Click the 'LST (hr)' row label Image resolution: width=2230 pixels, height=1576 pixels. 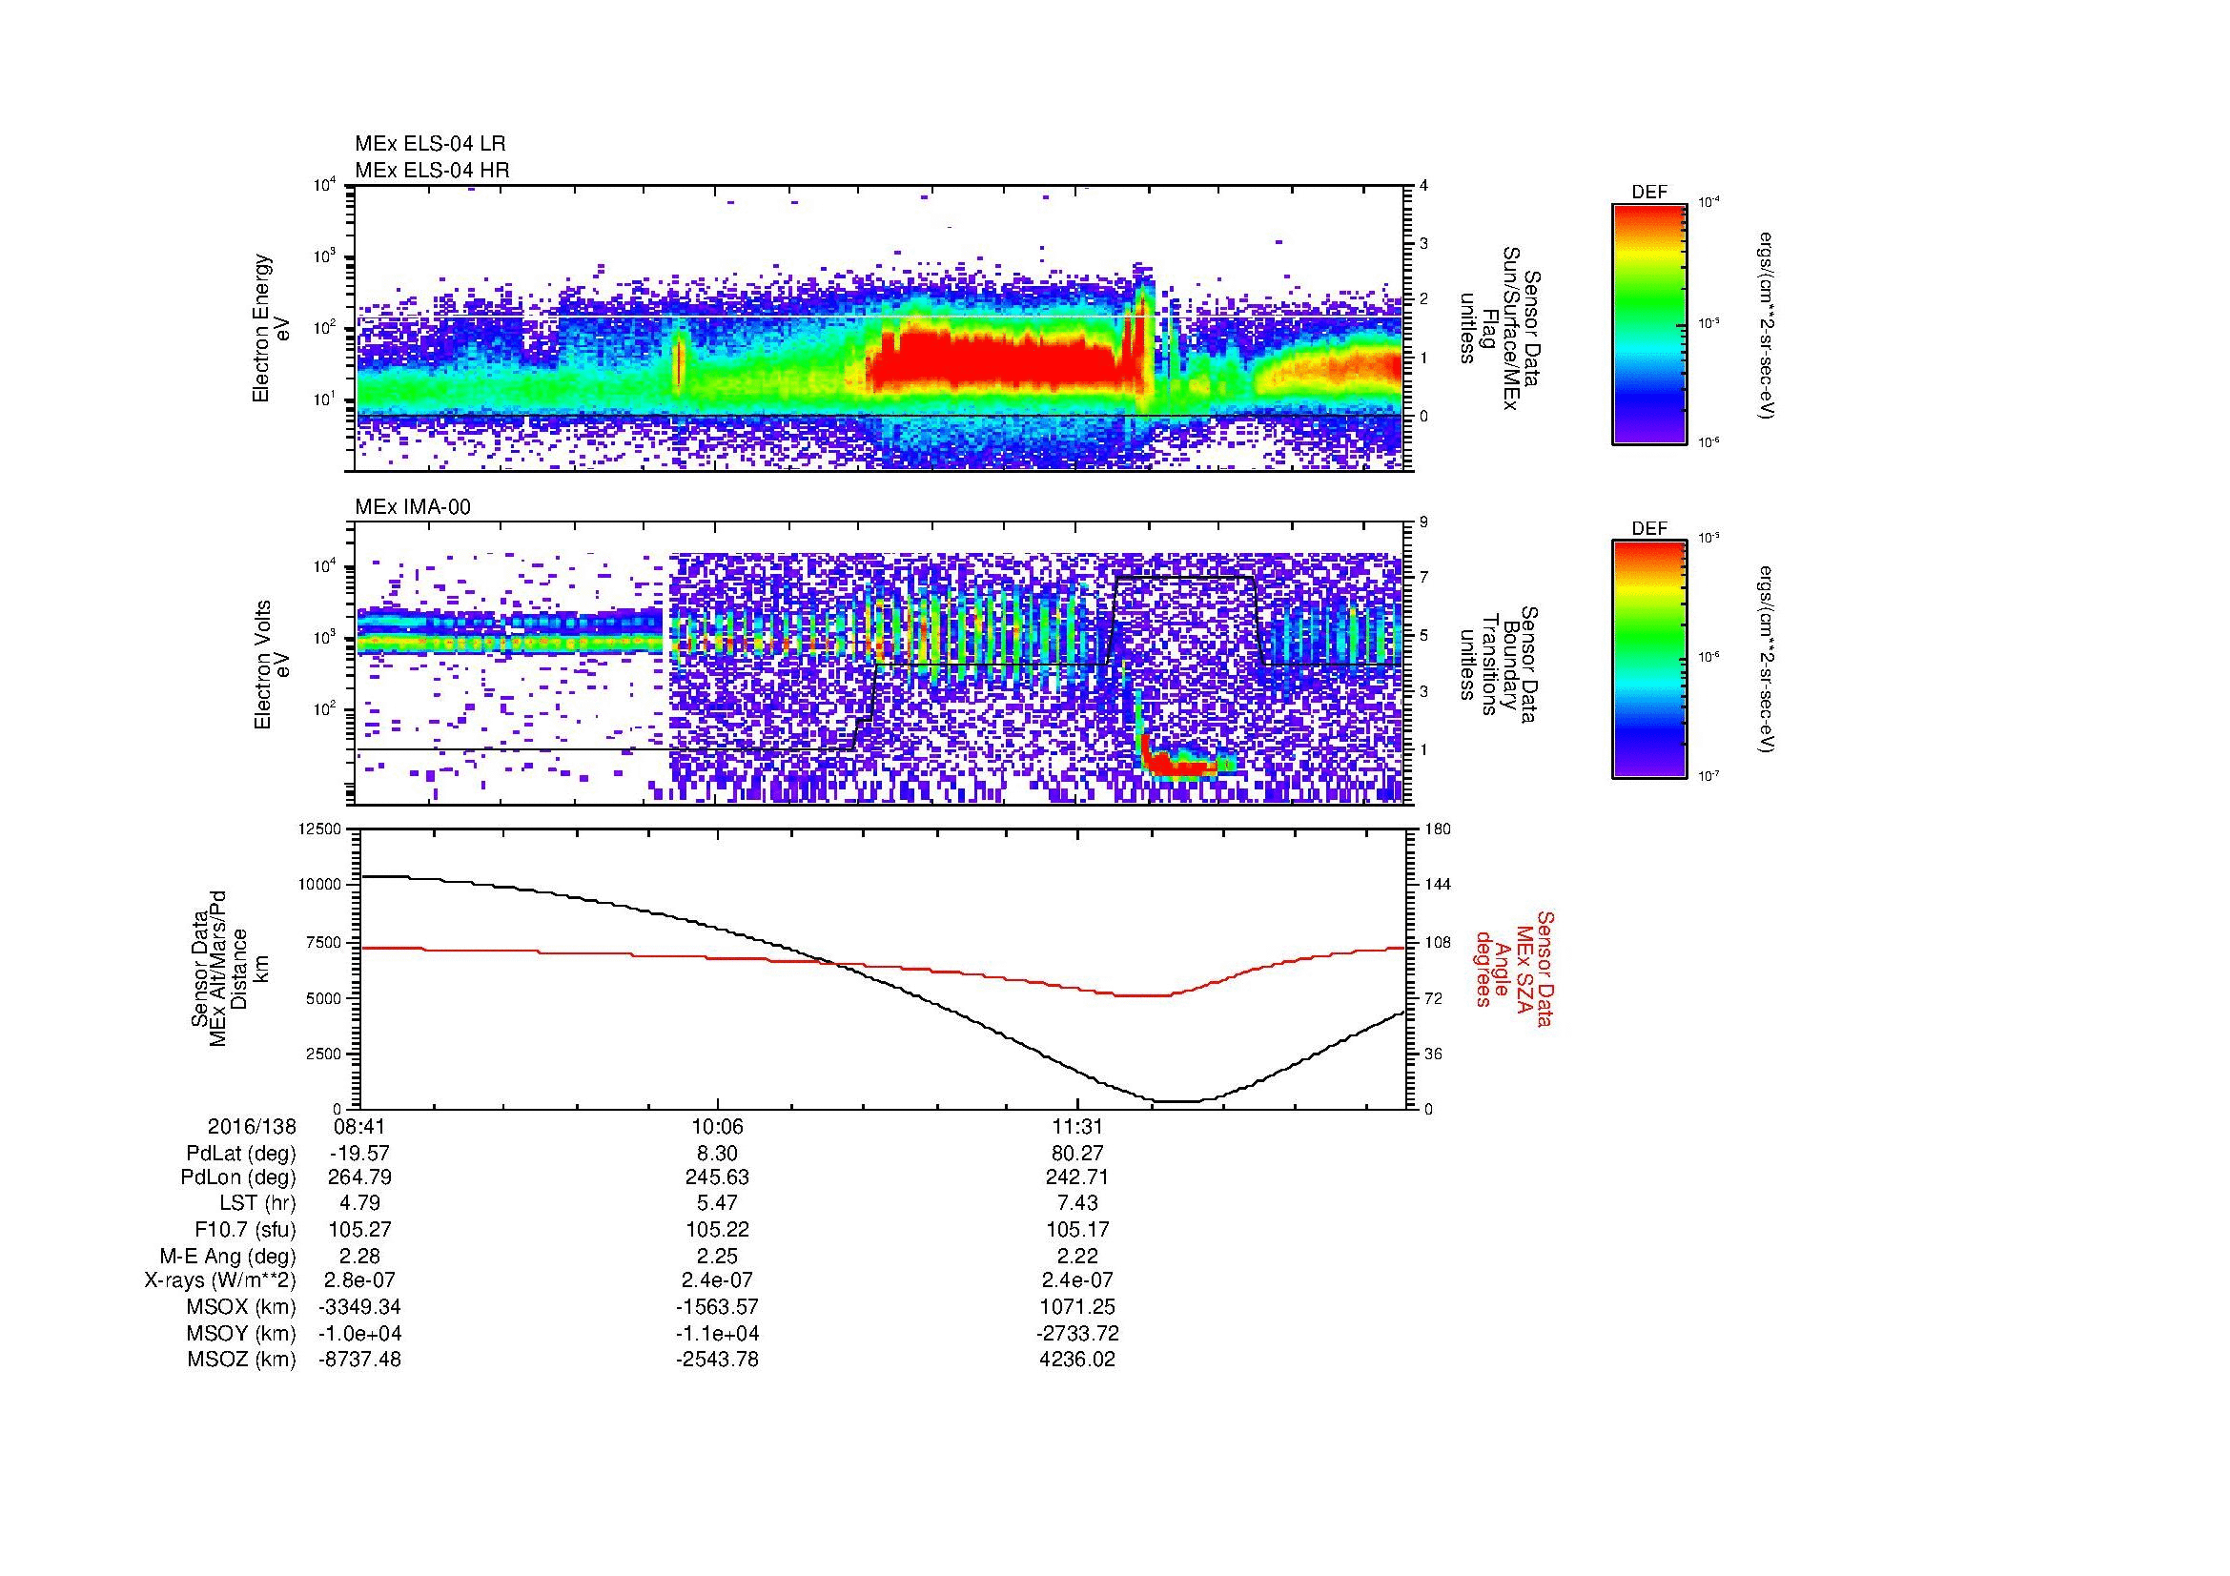(x=256, y=1203)
